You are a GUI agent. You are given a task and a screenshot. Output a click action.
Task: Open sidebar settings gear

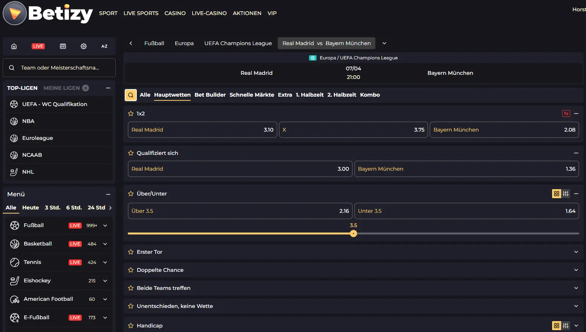84,46
